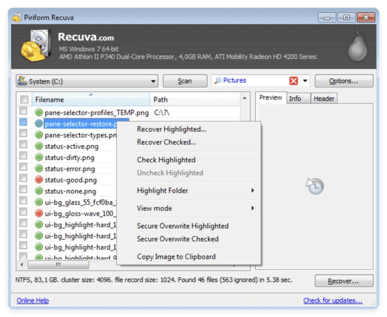Sort by the Filename column header
This screenshot has height=317, width=387.
pos(91,99)
